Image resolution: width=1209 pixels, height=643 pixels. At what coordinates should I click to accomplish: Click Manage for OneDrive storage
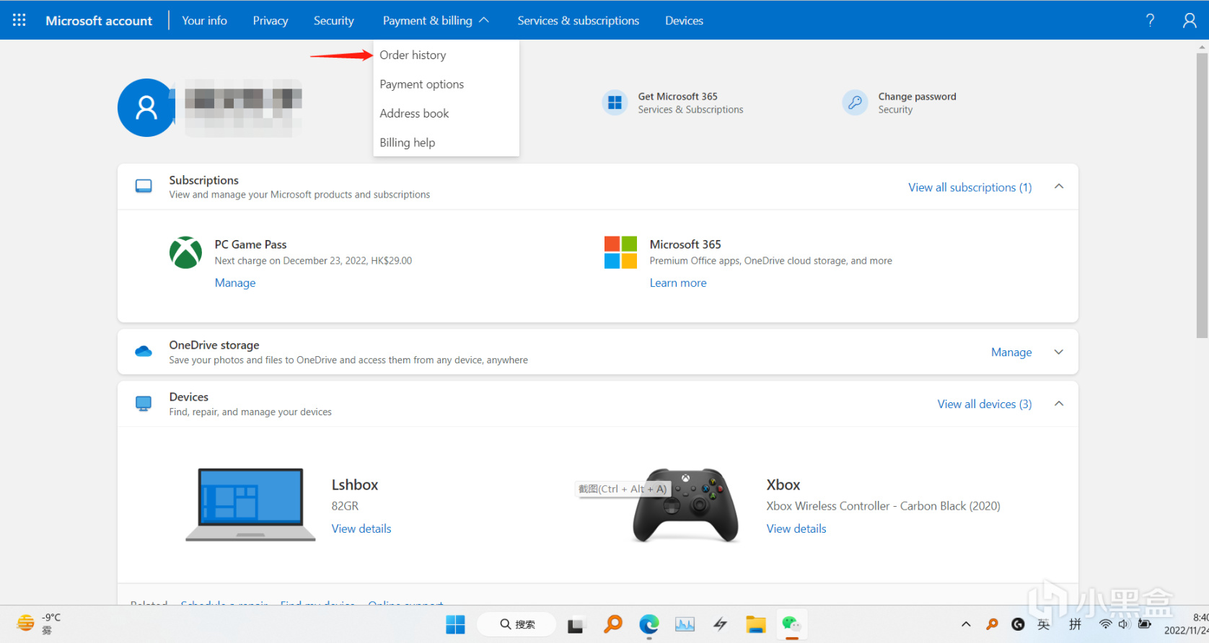(1011, 352)
